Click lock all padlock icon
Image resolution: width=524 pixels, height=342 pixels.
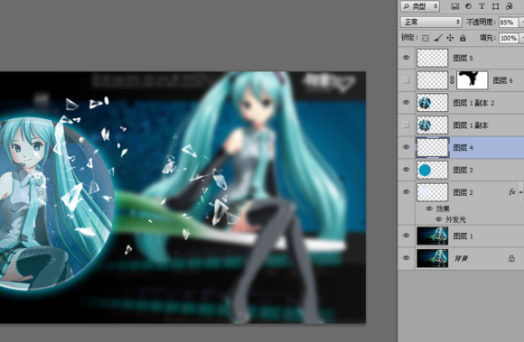click(463, 38)
